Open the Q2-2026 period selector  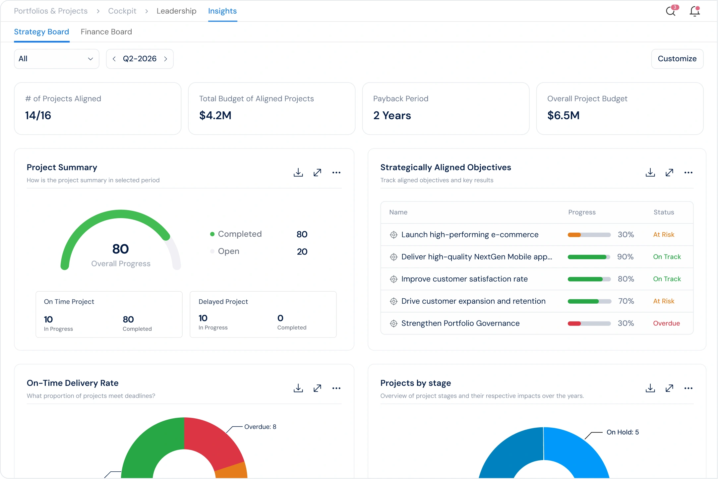tap(140, 59)
